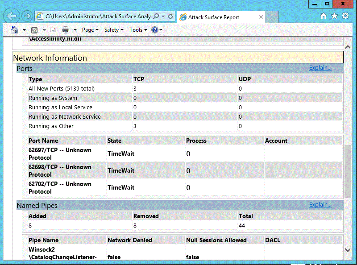Click the Print icon in command bar
357x265 pixels.
point(66,30)
